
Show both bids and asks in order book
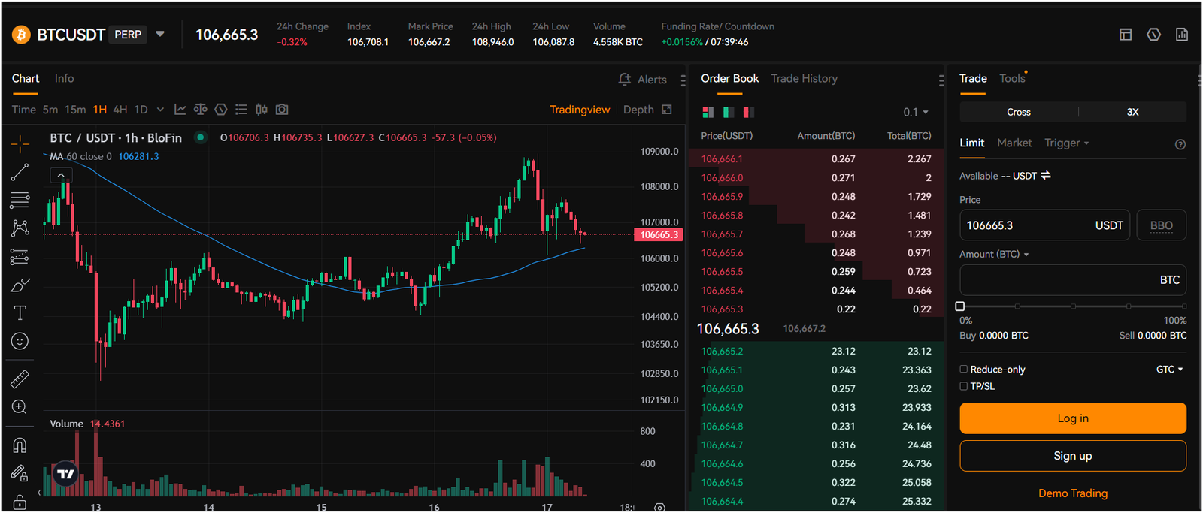[x=708, y=112]
